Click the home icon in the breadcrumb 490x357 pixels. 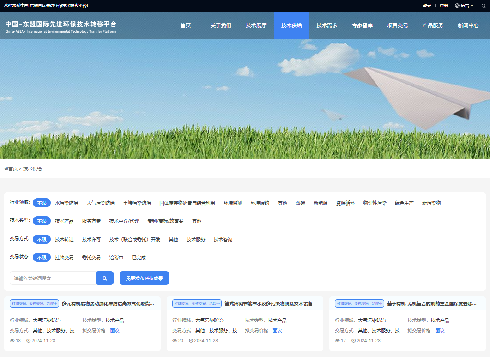tap(6, 169)
